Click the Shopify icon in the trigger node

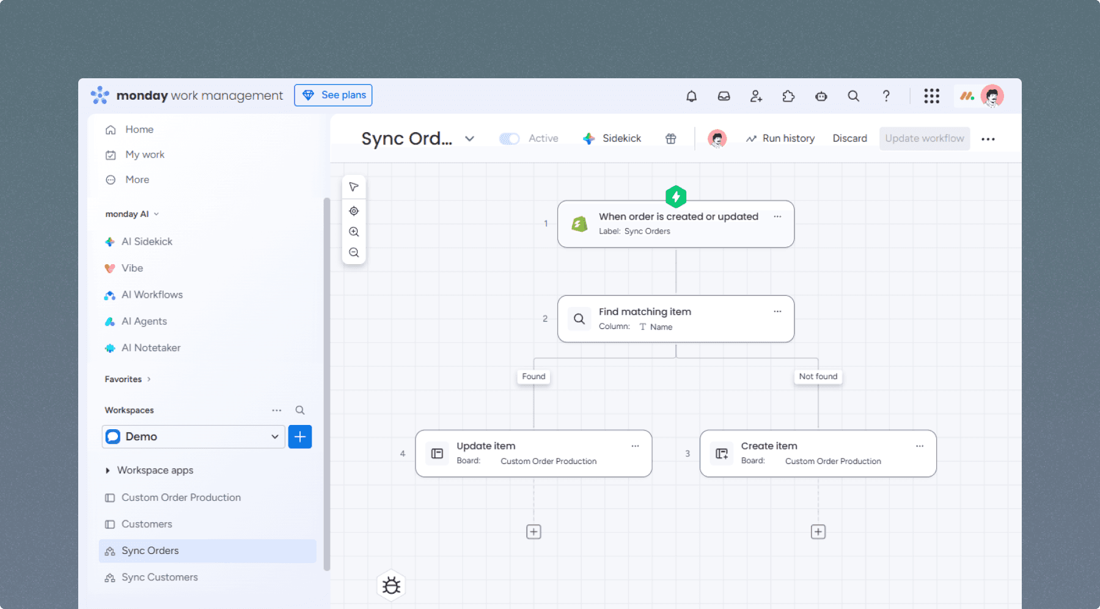tap(579, 224)
